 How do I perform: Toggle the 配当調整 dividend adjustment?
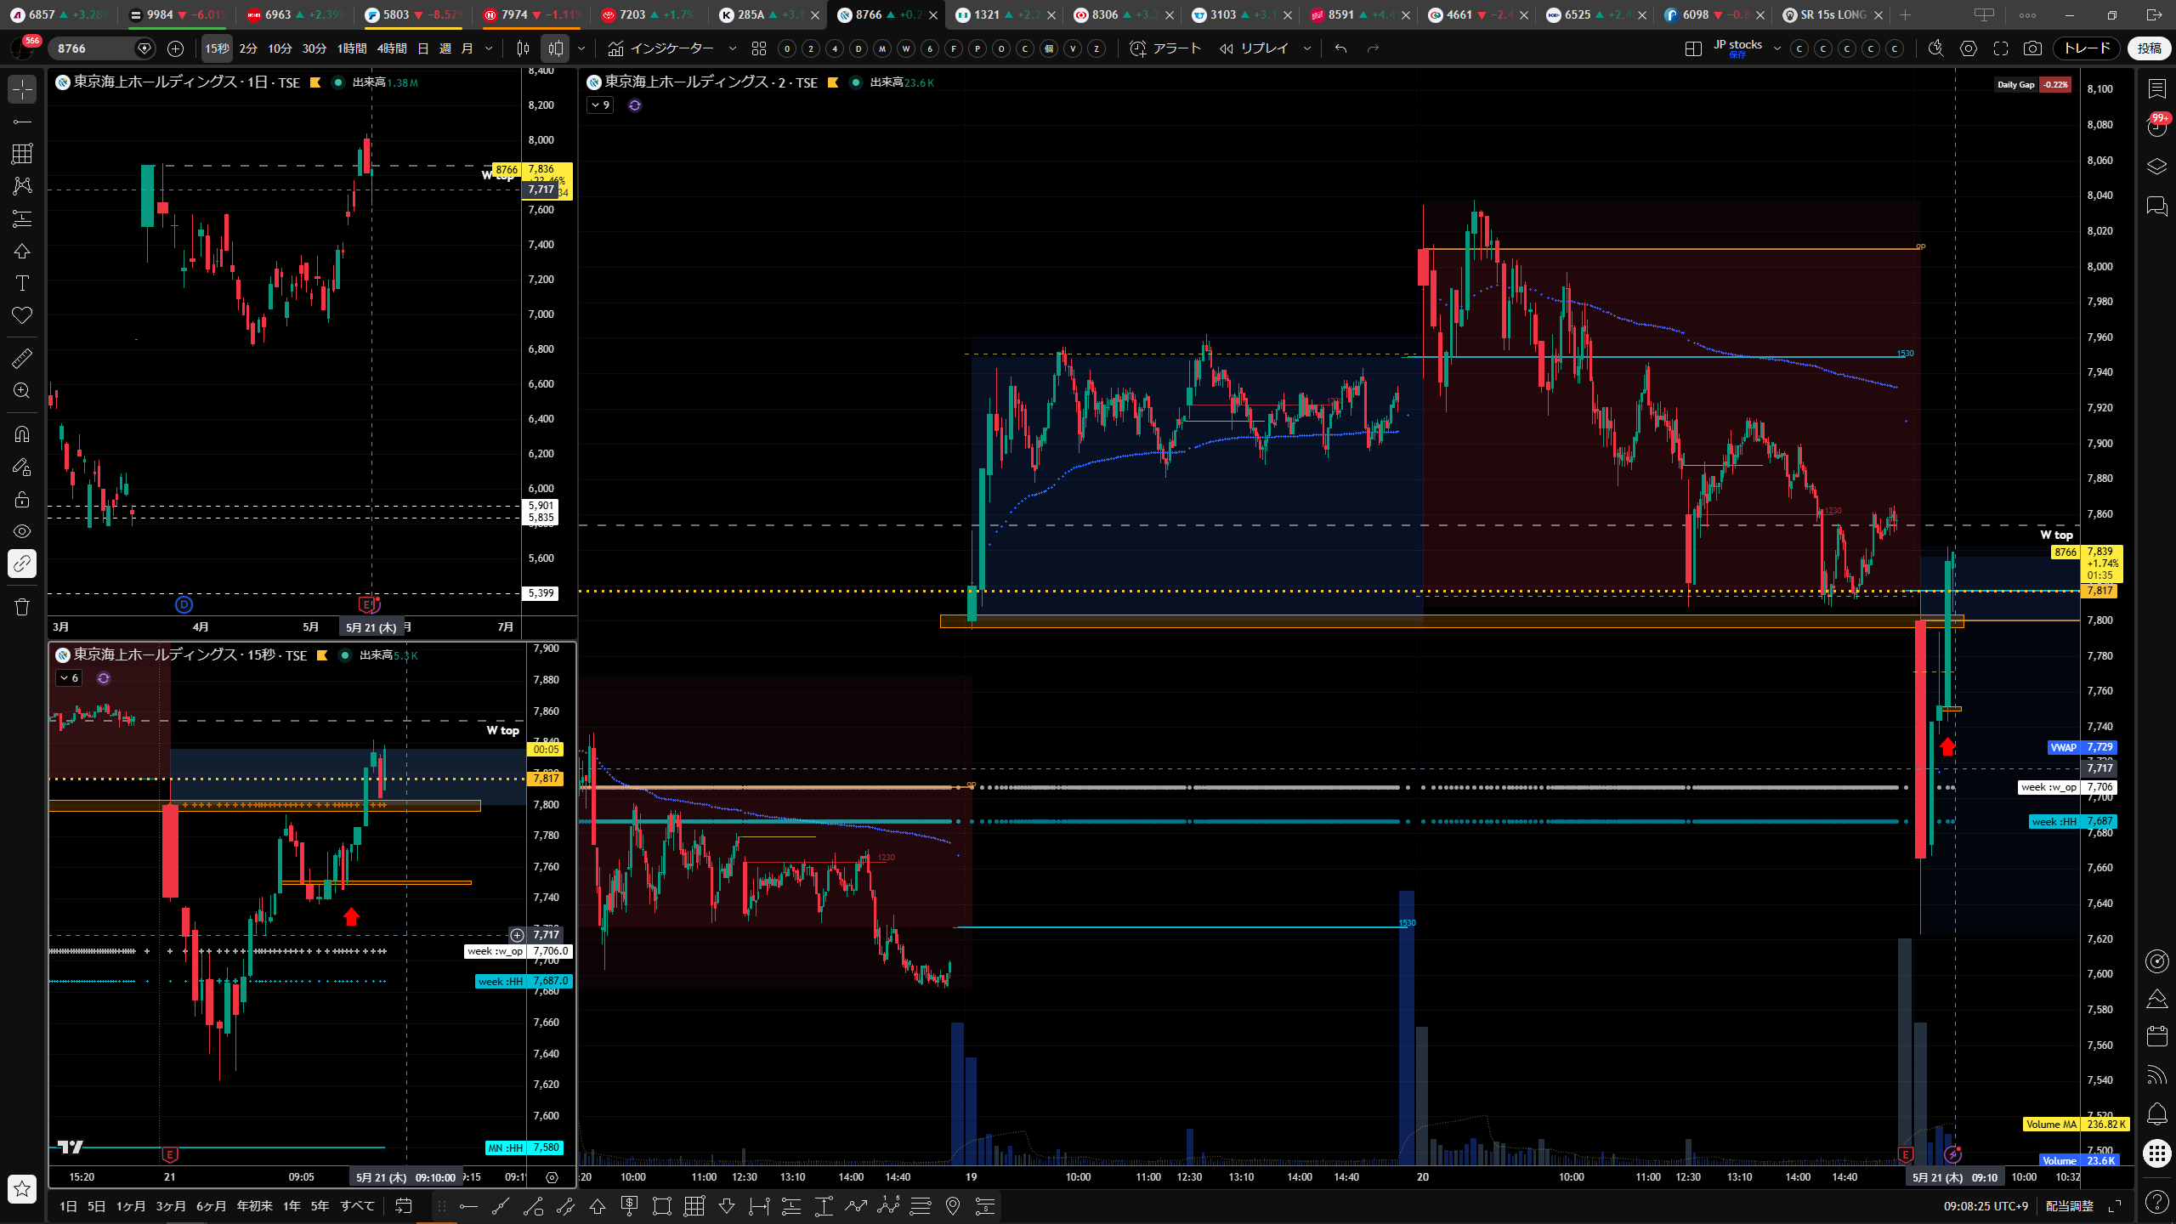tap(2069, 1205)
